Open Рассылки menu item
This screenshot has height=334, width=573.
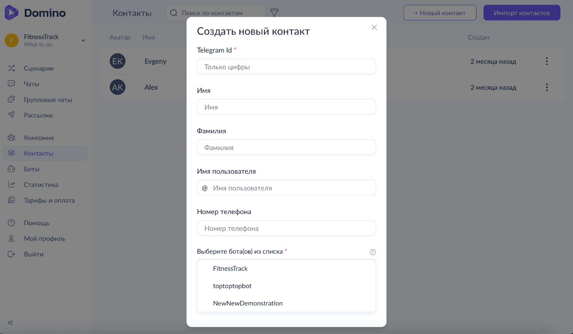38,115
